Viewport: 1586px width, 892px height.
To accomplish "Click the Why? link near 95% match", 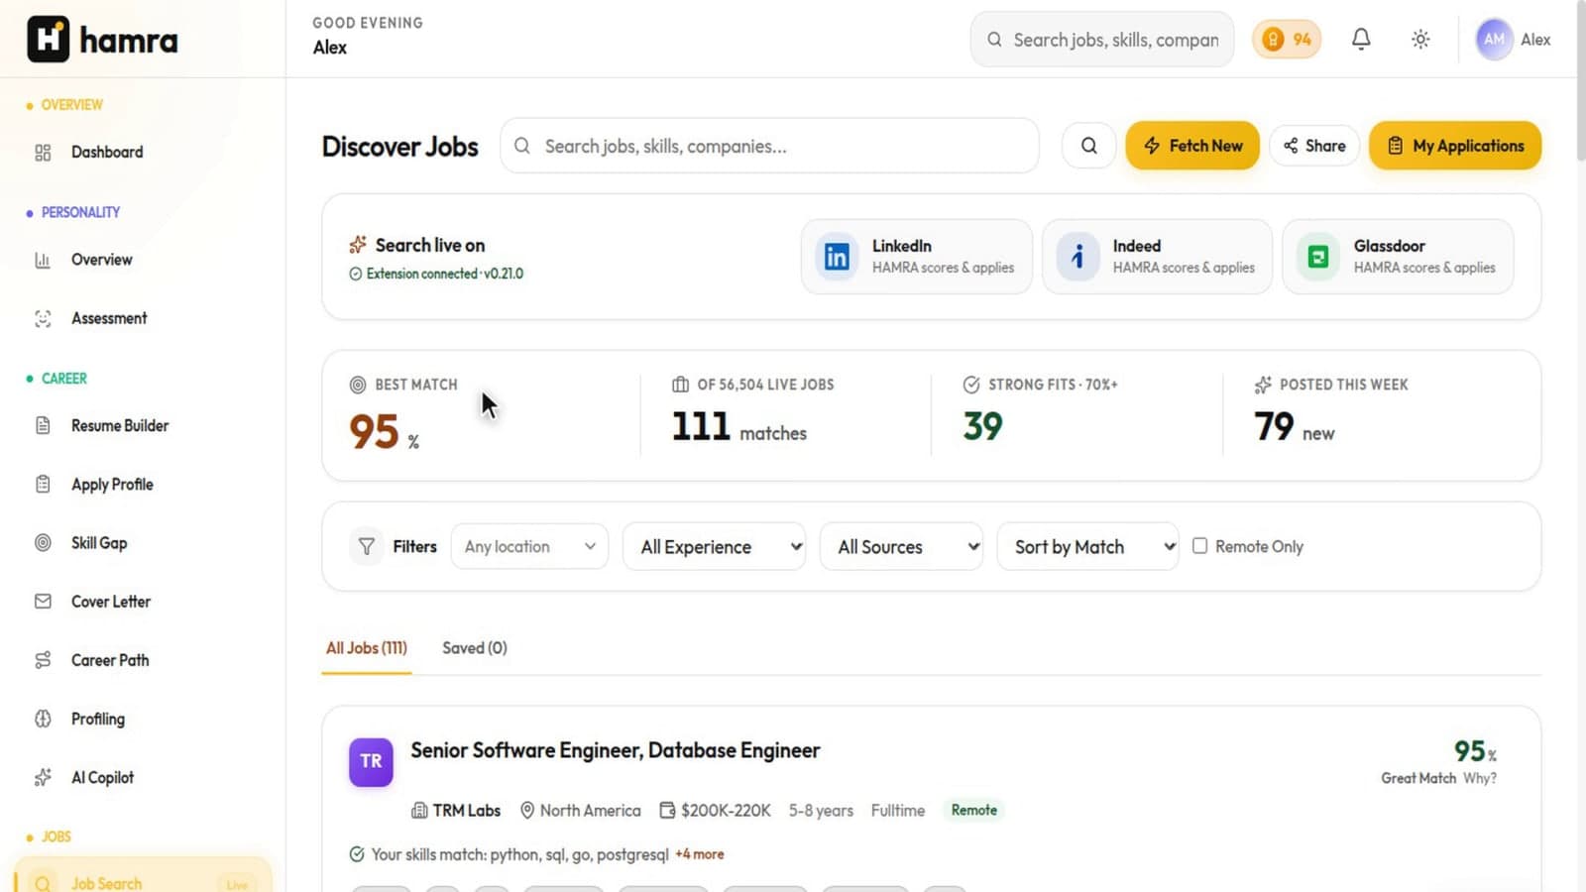I will point(1480,778).
